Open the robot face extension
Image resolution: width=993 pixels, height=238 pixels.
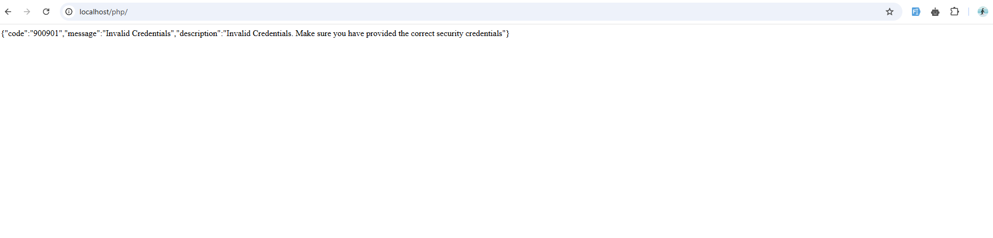click(x=935, y=12)
